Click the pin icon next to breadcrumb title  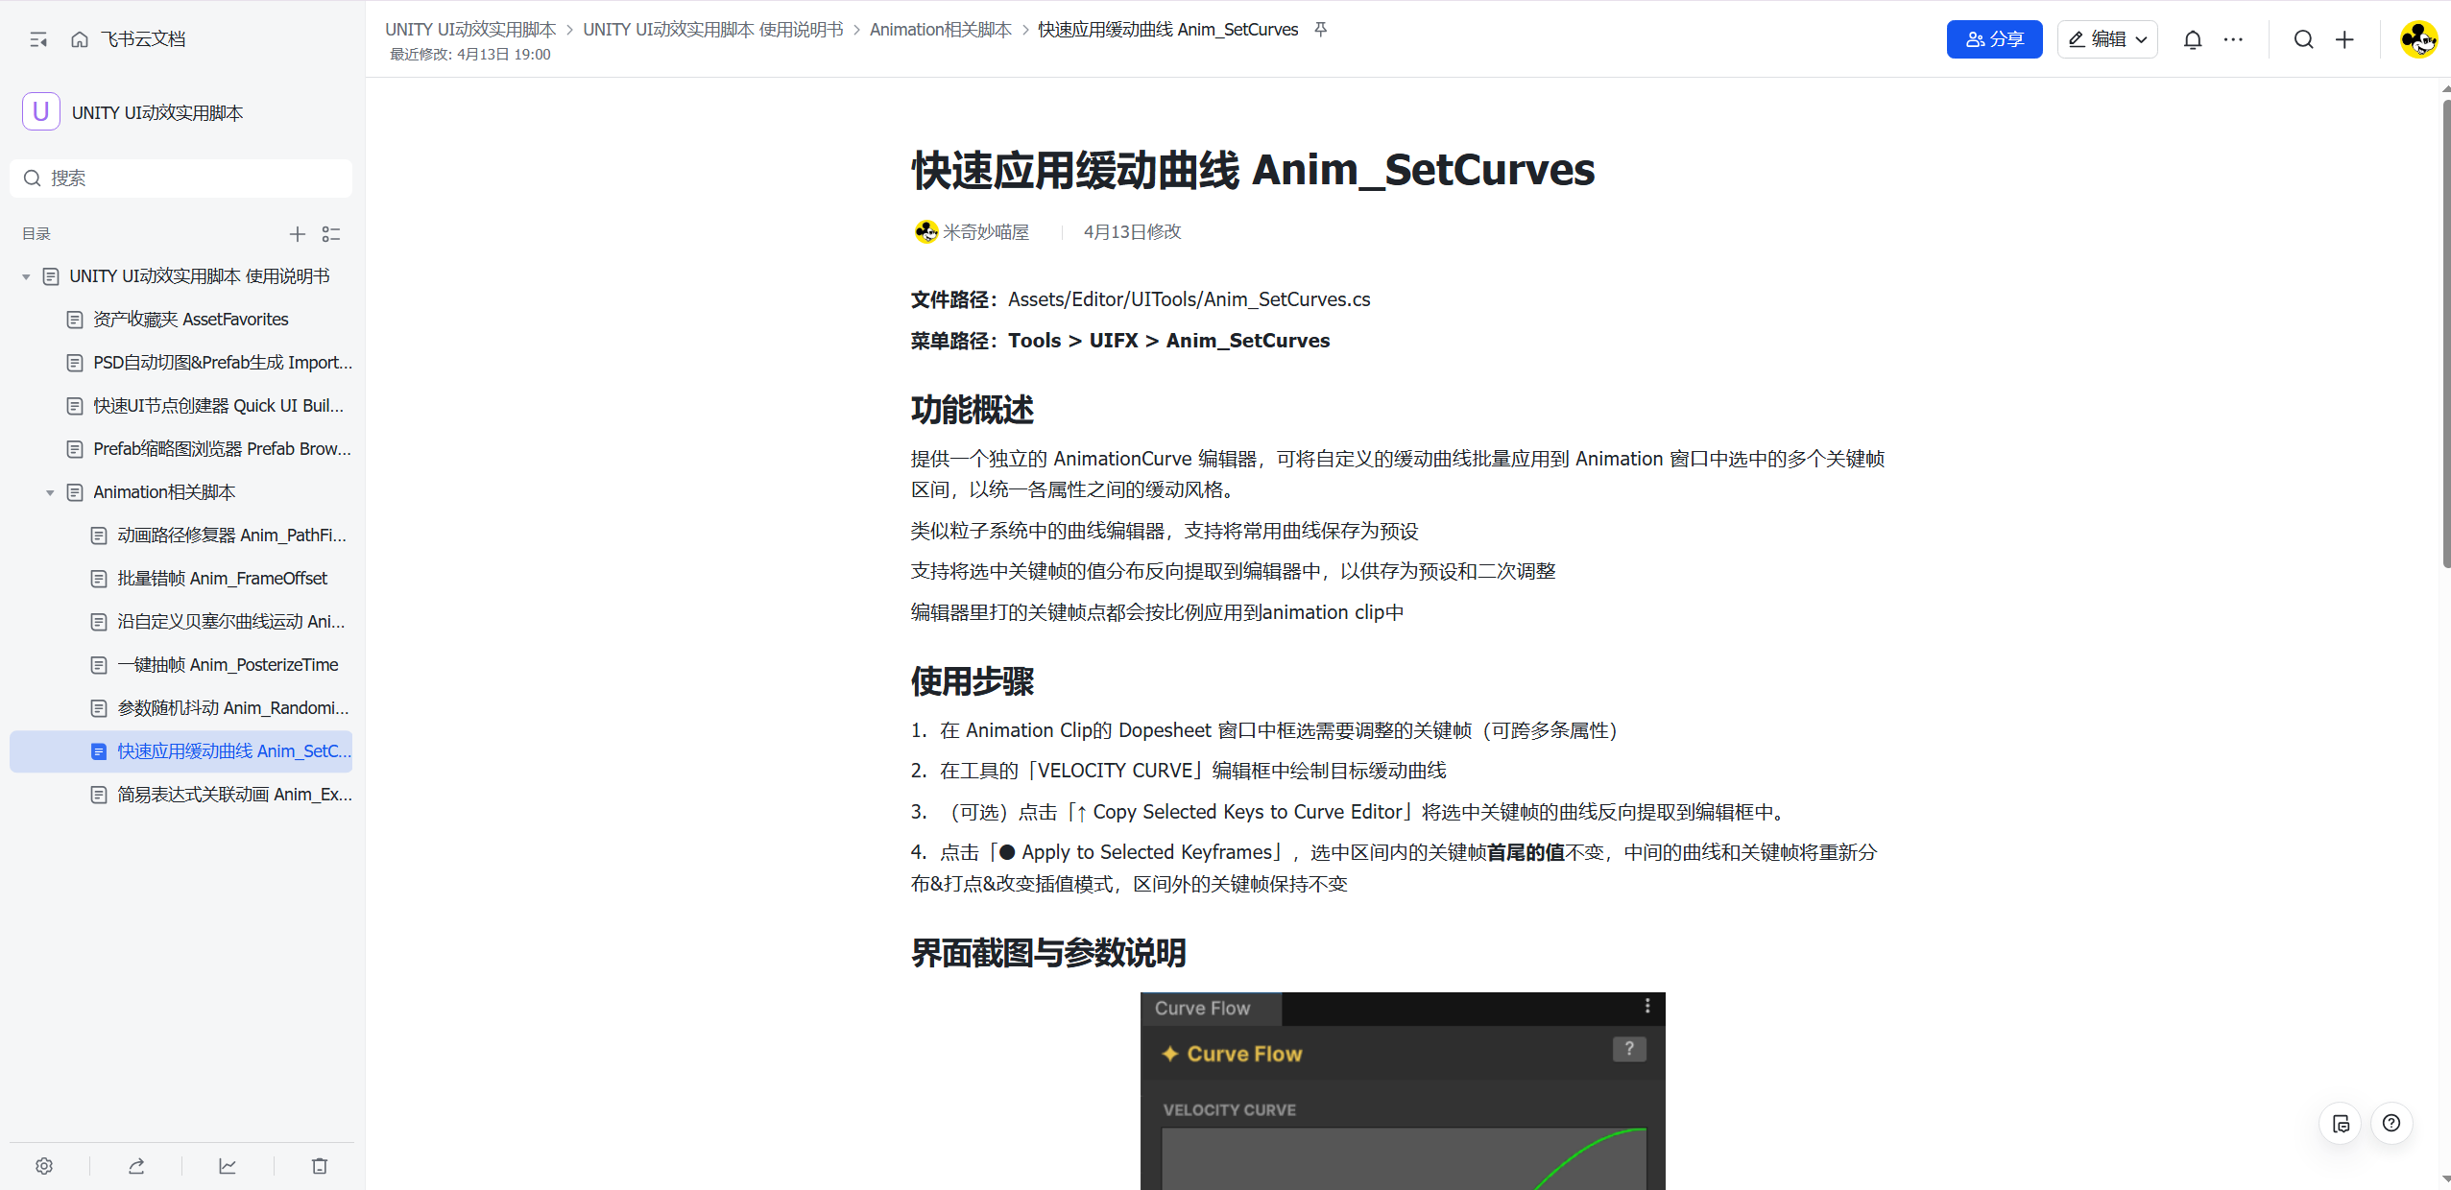click(1321, 30)
